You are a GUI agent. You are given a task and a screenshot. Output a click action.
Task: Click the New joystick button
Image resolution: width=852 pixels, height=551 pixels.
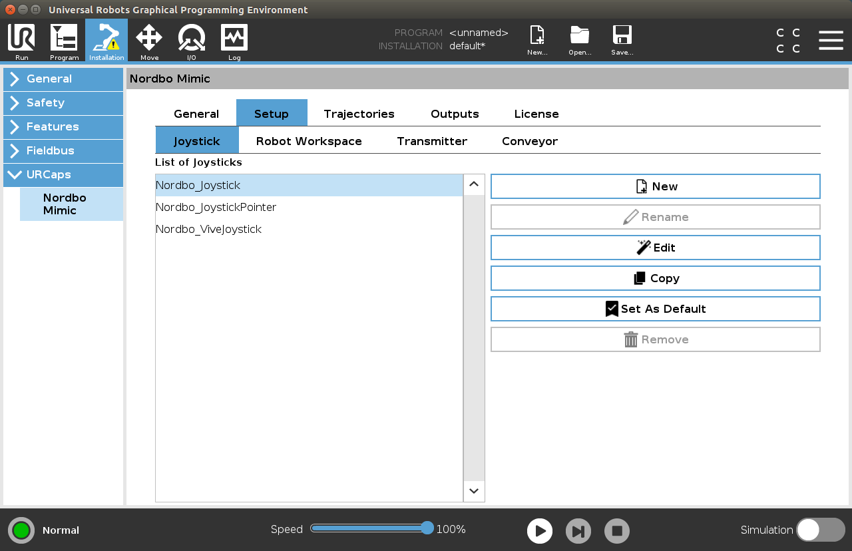pos(656,186)
